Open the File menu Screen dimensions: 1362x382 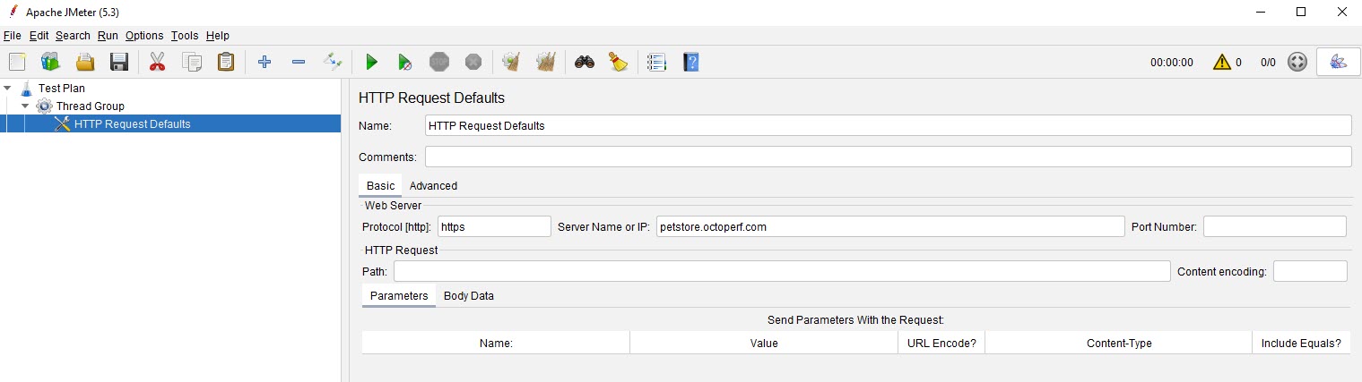tap(12, 36)
